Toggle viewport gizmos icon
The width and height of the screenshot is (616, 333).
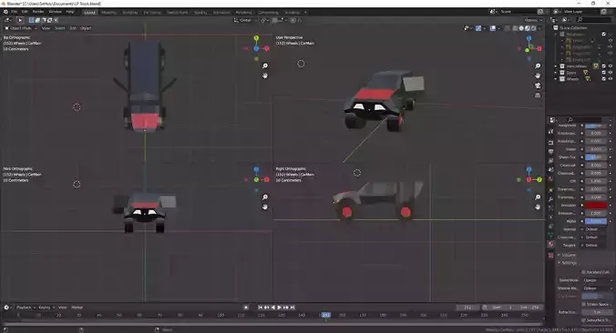(x=478, y=28)
